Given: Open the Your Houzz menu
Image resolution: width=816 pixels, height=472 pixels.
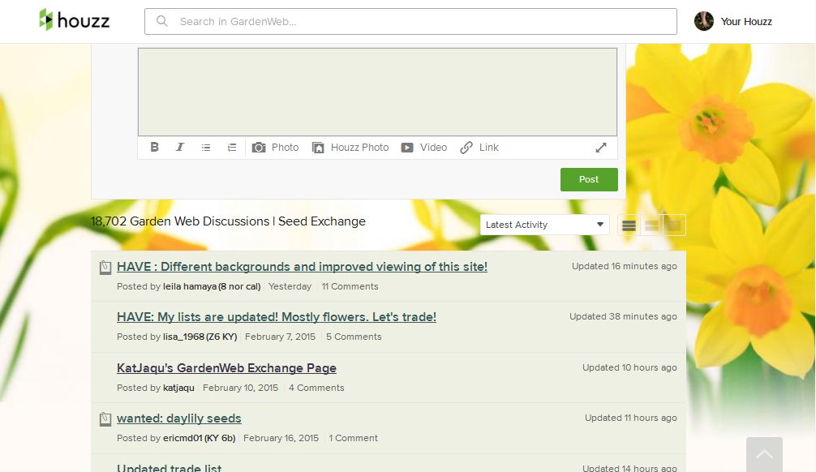Looking at the screenshot, I should 745,22.
